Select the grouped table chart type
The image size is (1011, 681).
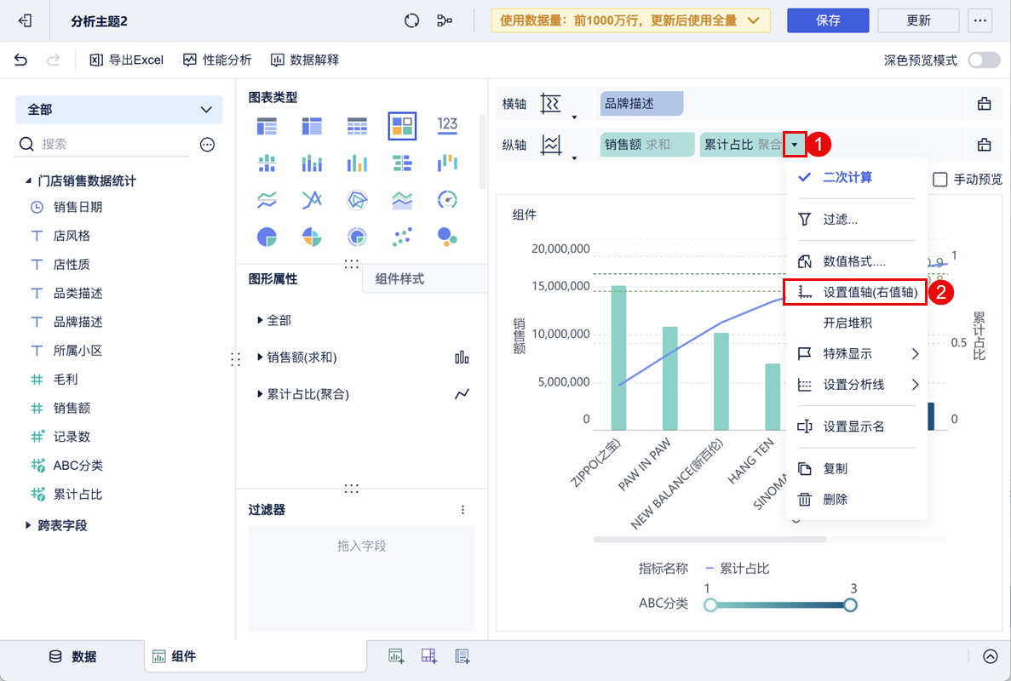(x=267, y=126)
